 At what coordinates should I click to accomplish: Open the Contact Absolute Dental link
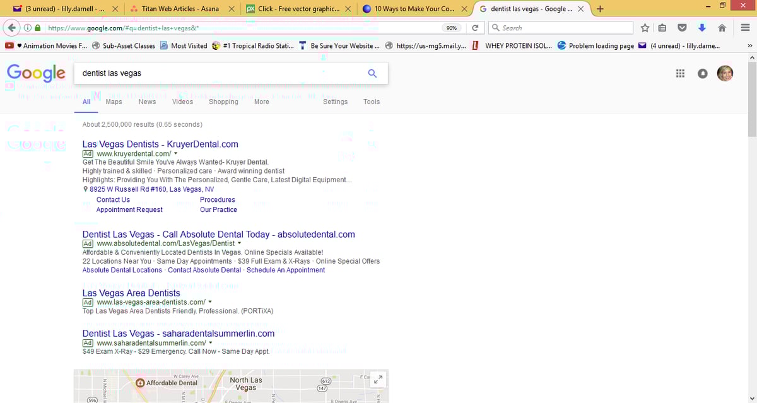[x=204, y=270]
